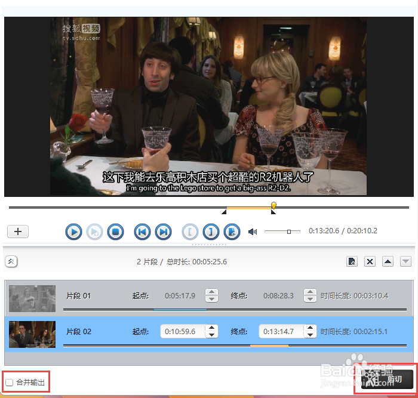The height and width of the screenshot is (398, 418).
Task: Click 片段 01 start time 0:05:17.9
Action: tap(180, 296)
